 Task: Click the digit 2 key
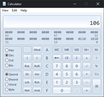pos(67,82)
